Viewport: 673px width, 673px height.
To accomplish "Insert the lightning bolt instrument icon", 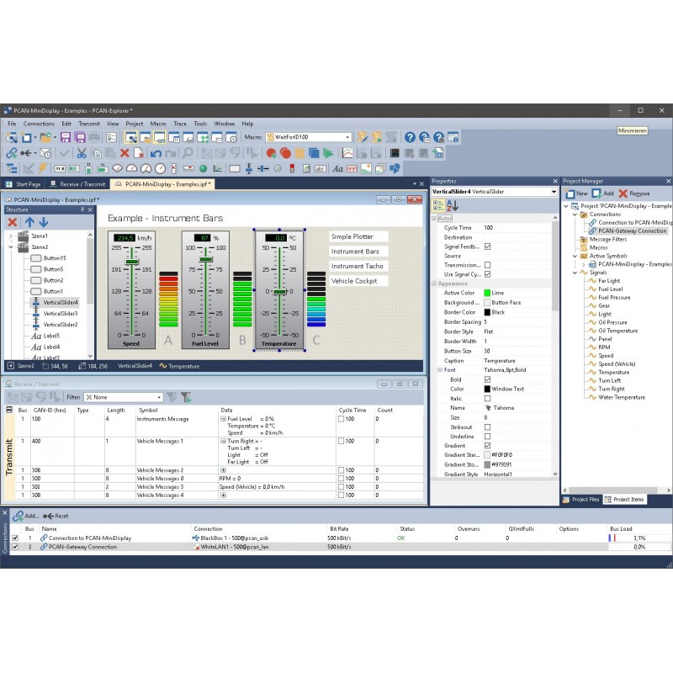I will coord(42,169).
